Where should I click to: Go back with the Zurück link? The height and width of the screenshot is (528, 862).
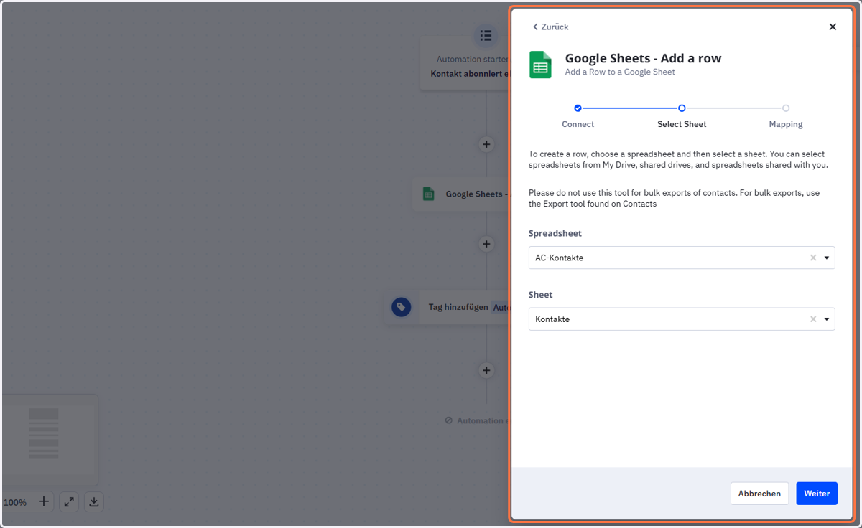pyautogui.click(x=550, y=27)
